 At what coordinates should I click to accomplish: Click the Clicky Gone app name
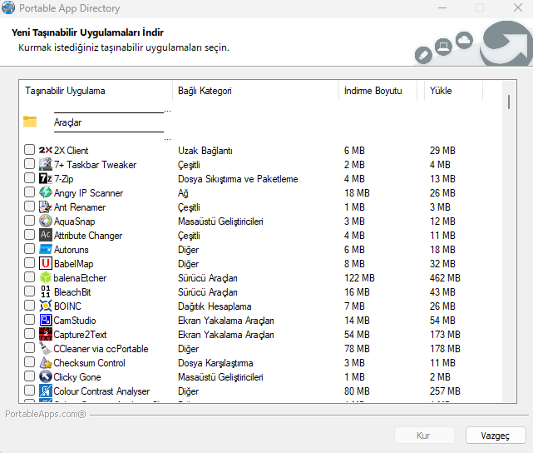(x=77, y=377)
